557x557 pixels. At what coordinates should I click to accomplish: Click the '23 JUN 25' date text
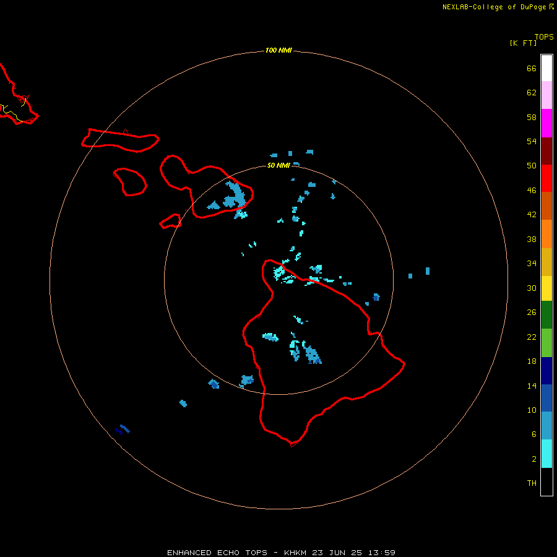tap(337, 553)
